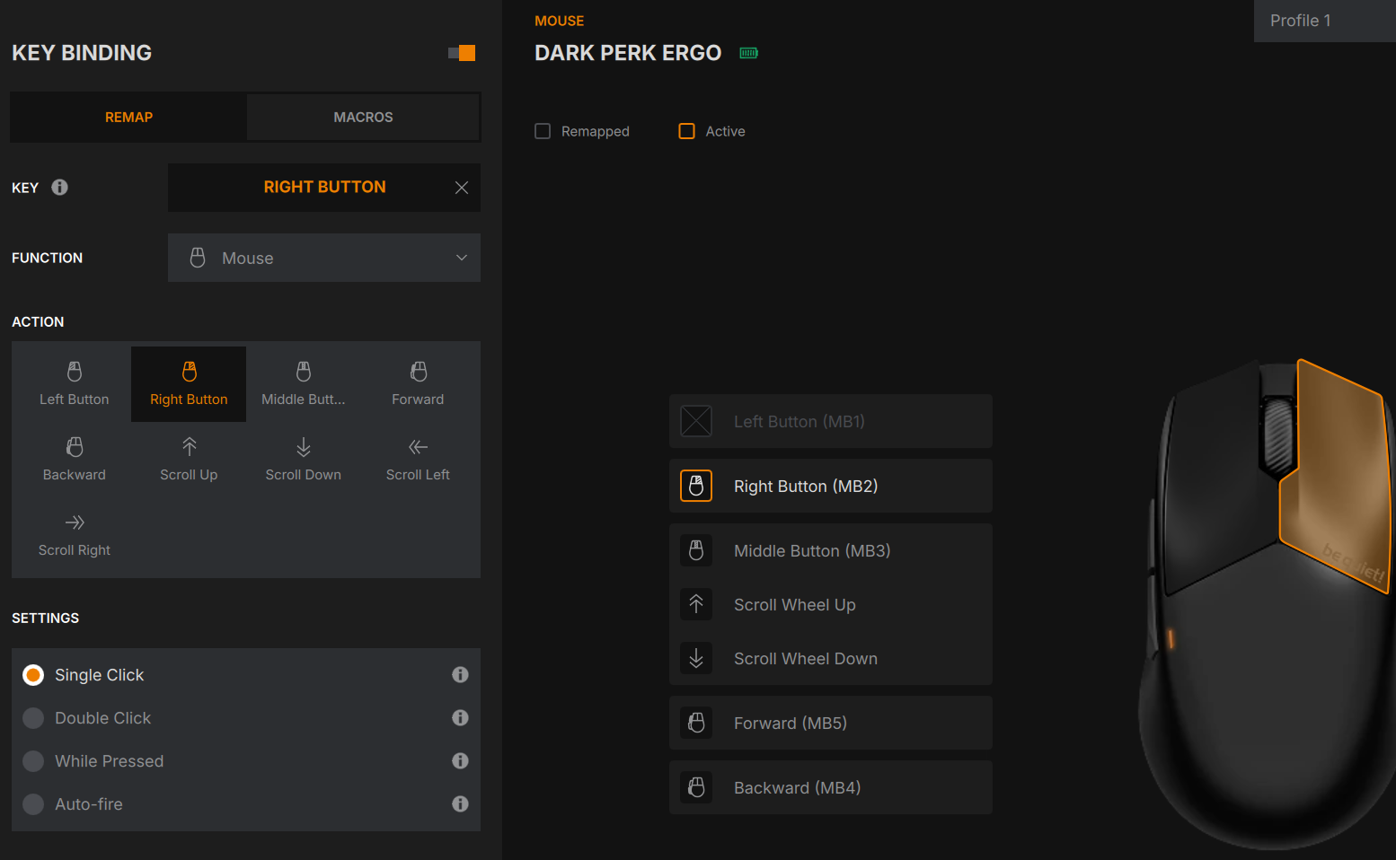Show info for While Pressed setting
The height and width of the screenshot is (860, 1396).
[x=460, y=761]
